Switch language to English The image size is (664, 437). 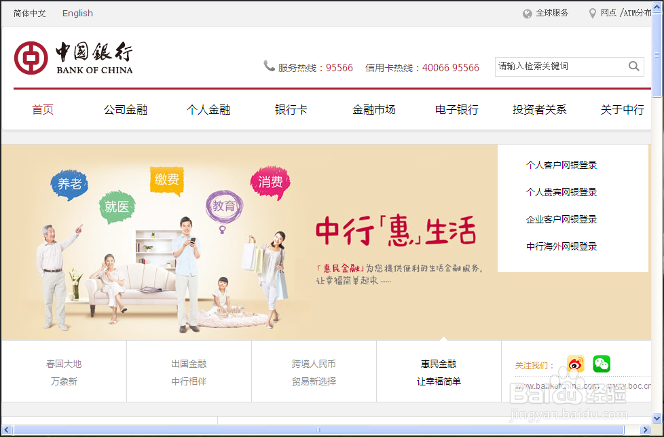(77, 14)
